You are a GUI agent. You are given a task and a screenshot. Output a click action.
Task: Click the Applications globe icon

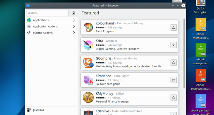(x=29, y=20)
